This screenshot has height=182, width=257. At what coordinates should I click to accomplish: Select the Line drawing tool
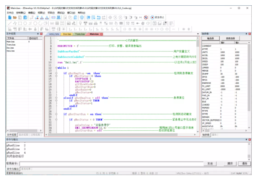click(10, 23)
